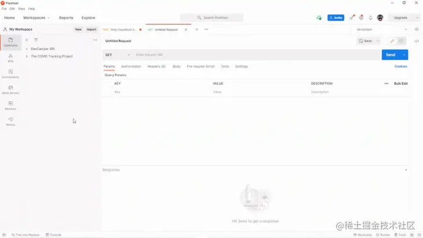423x238 pixels.
Task: Click the pencil edit mode icon
Action: tap(392, 41)
